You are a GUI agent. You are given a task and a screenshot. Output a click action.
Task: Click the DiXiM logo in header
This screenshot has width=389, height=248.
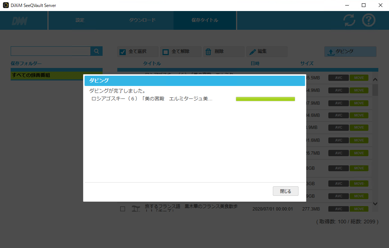(19, 21)
